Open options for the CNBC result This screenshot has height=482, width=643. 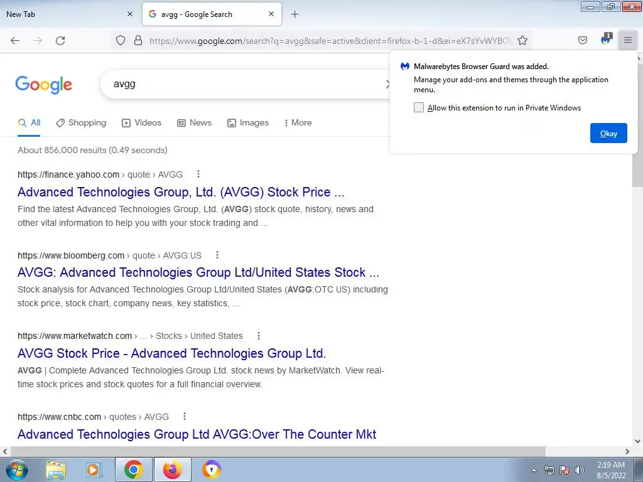[x=185, y=417]
